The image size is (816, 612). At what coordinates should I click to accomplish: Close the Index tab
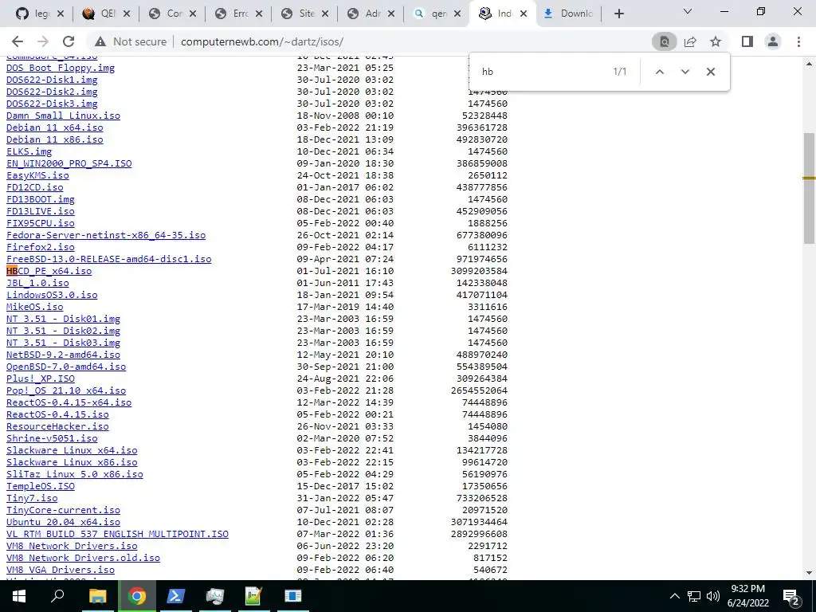[x=524, y=14]
